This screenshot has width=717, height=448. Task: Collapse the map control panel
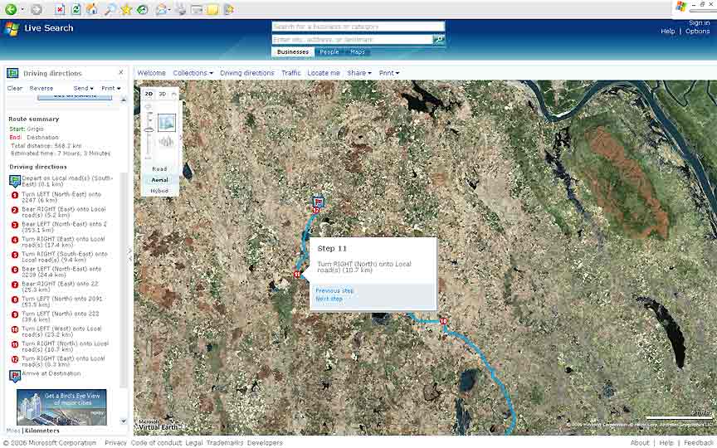[x=173, y=94]
